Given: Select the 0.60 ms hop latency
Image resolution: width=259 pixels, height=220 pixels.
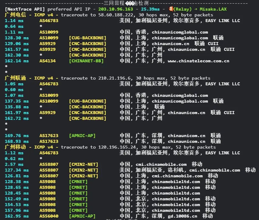Looking at the screenshot, I should click(x=14, y=90).
